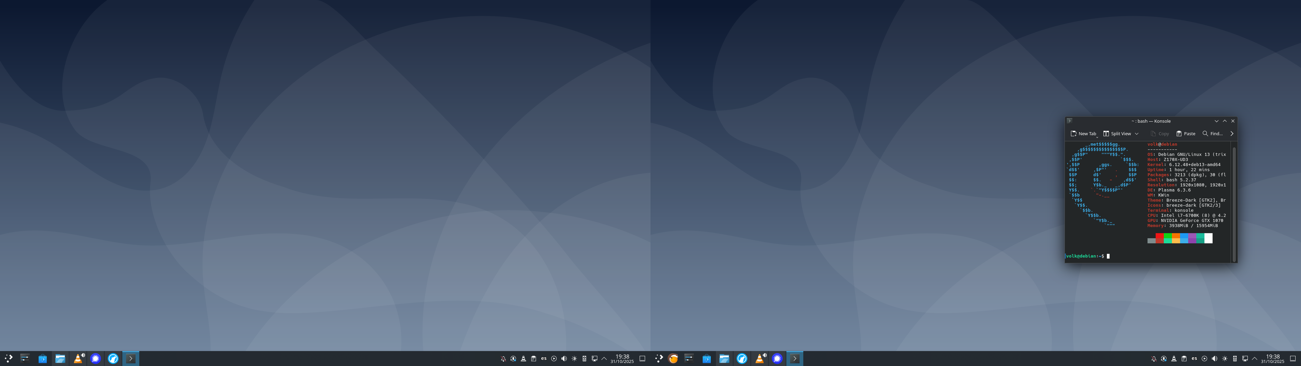Click the Konsole window icon in the titlebar

click(x=1069, y=121)
